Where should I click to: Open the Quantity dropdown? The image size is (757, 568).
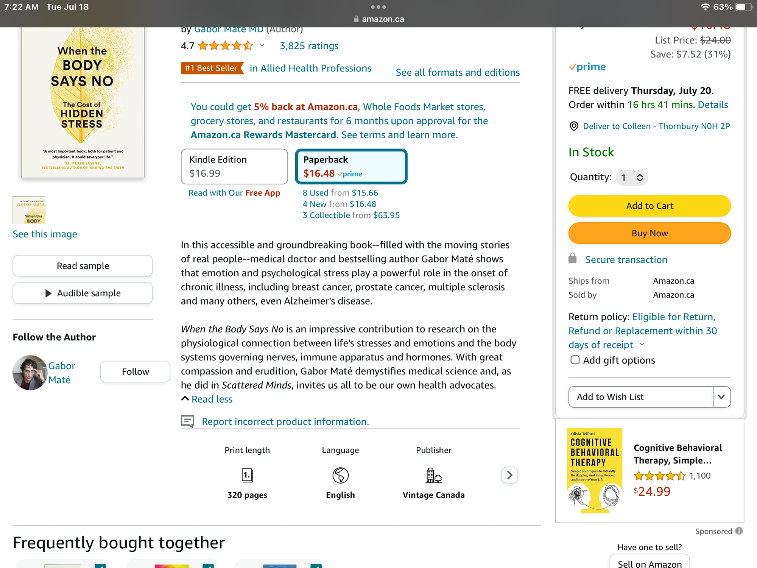(x=632, y=178)
